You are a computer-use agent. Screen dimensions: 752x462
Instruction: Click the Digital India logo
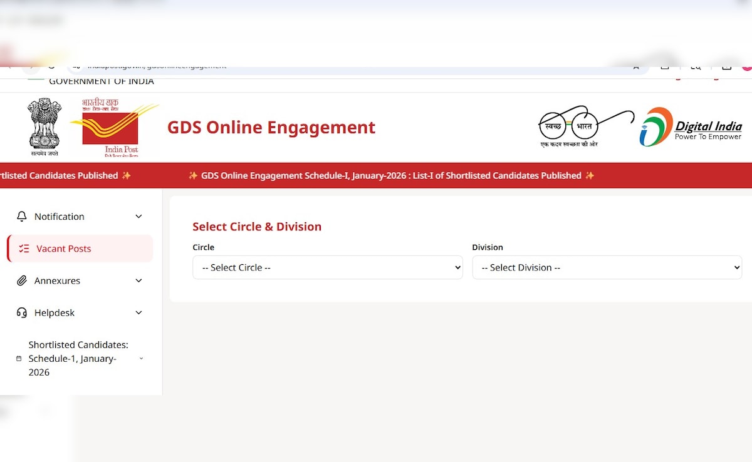click(x=689, y=126)
